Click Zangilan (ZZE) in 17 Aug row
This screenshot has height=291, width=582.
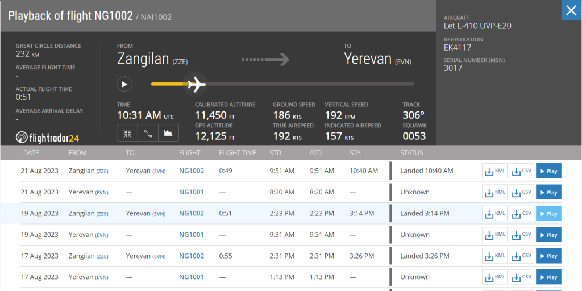tap(88, 256)
